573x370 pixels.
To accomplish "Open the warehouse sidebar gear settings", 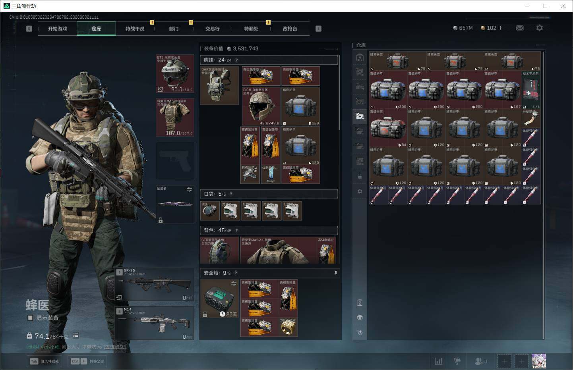I will 360,191.
